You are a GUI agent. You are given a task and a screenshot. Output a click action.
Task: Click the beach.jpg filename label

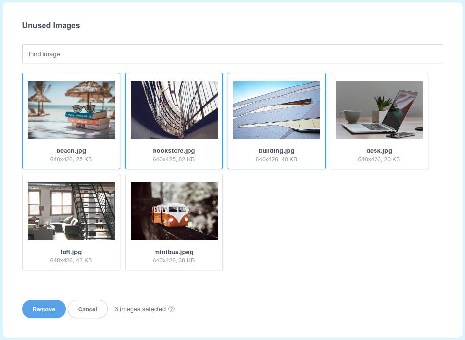click(71, 151)
